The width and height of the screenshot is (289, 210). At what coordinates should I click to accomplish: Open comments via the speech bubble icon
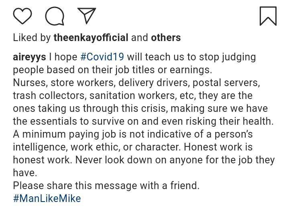click(55, 16)
